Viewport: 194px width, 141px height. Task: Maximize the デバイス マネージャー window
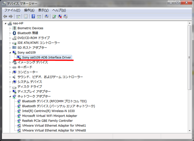tap(177, 2)
